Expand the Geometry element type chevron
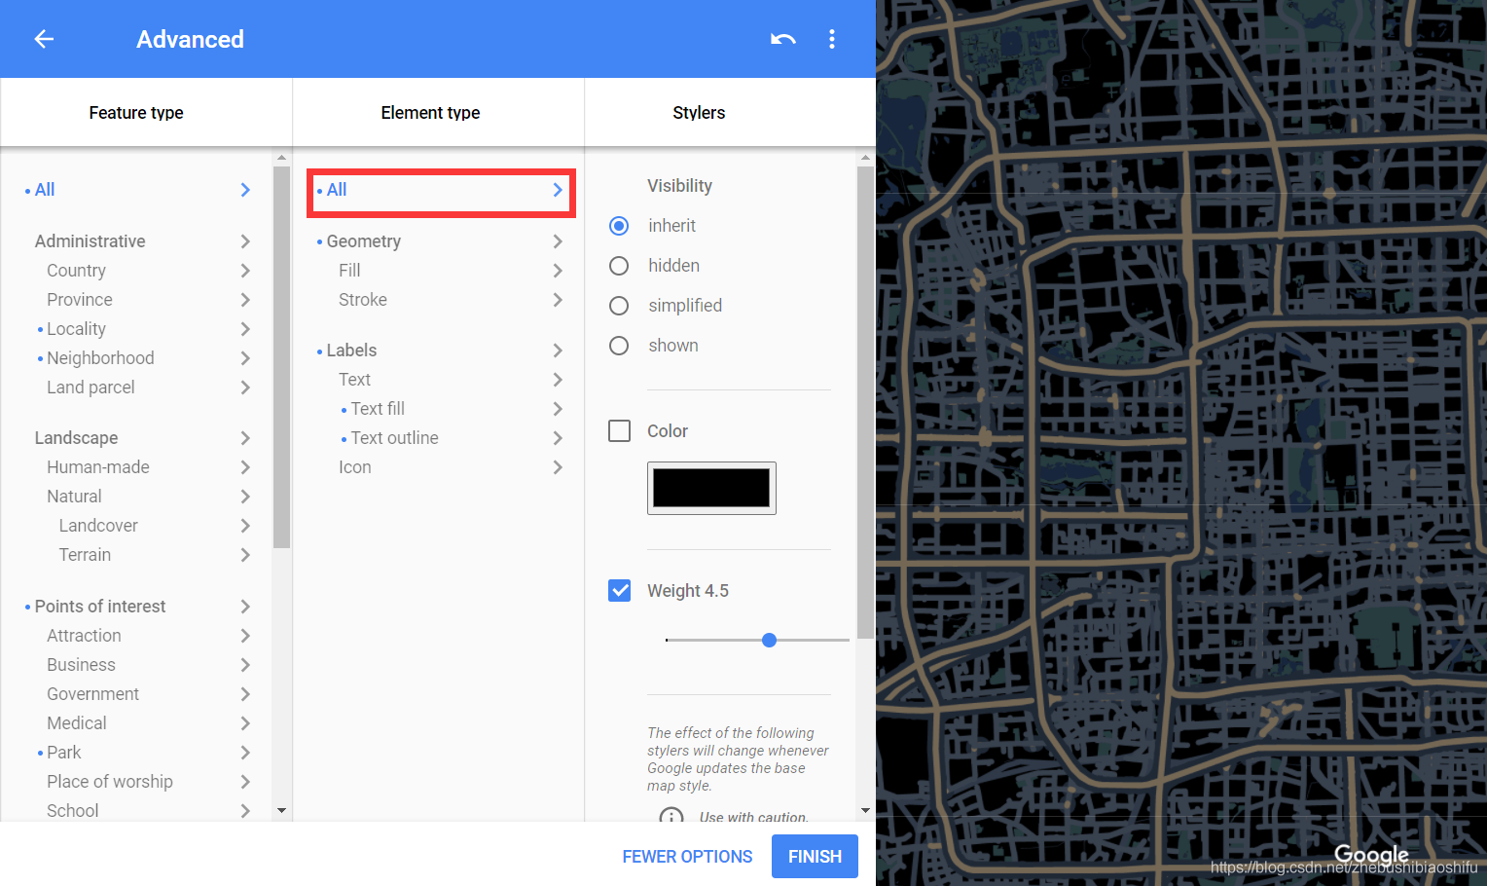The width and height of the screenshot is (1487, 886). pyautogui.click(x=558, y=241)
